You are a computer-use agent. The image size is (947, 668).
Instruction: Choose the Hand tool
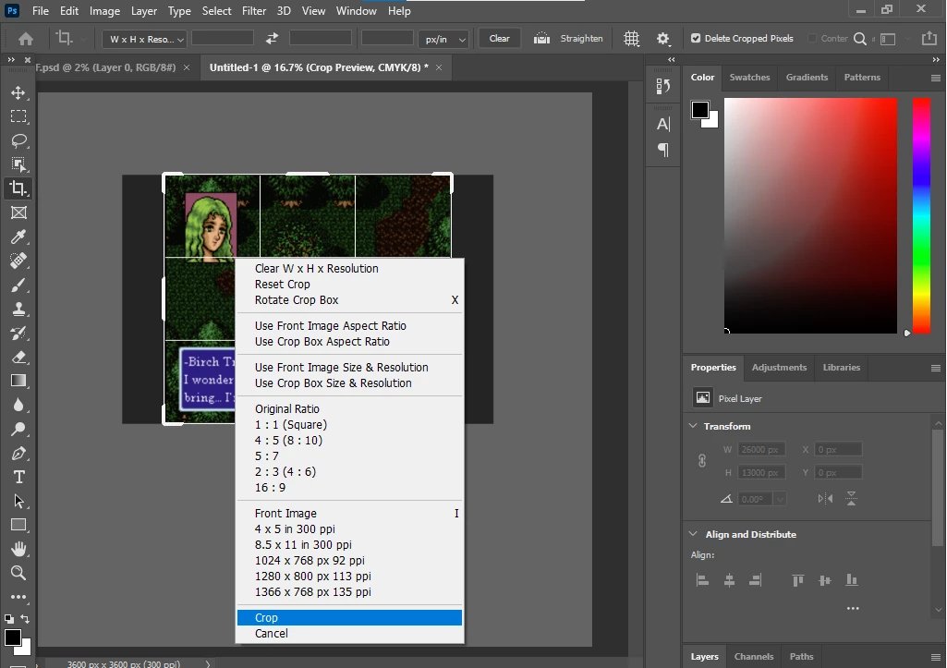click(18, 549)
